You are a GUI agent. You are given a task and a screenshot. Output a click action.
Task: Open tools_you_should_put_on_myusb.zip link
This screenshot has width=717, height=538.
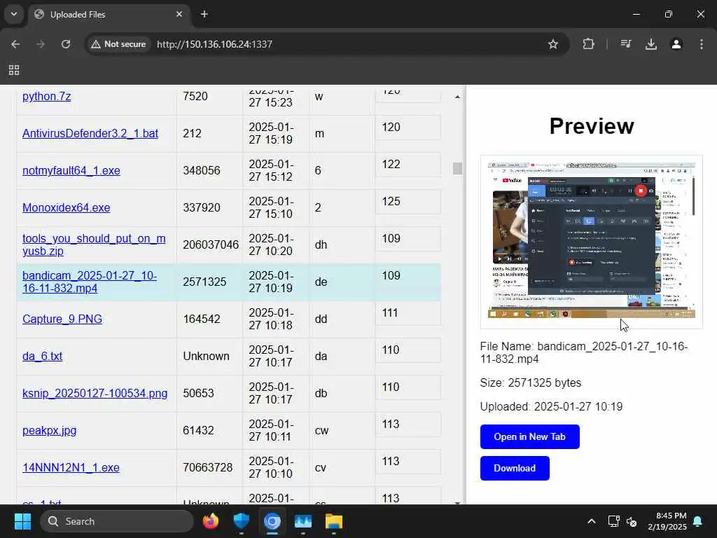(x=94, y=244)
